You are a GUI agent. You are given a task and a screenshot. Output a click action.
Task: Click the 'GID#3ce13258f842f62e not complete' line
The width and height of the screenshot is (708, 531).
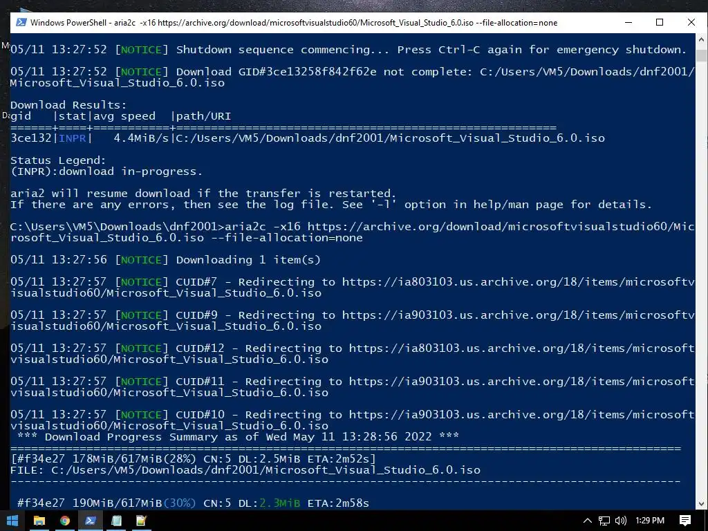pos(352,77)
